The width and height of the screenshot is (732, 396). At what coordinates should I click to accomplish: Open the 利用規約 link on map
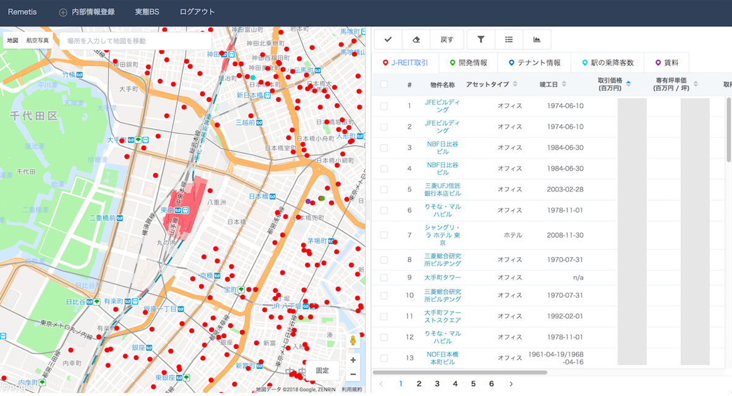[352, 389]
